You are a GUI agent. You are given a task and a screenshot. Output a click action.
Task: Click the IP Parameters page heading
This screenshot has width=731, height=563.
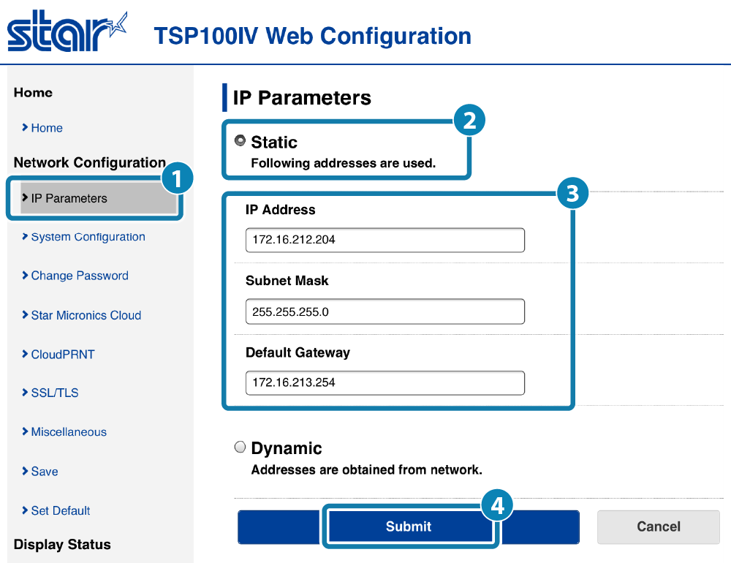click(302, 98)
